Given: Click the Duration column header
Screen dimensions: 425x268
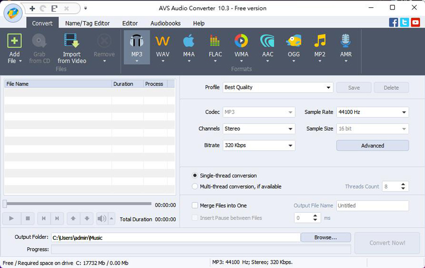Looking at the screenshot, I should [127, 84].
